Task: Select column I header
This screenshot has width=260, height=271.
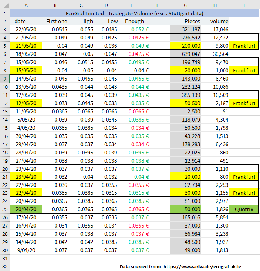Action: click(244, 5)
